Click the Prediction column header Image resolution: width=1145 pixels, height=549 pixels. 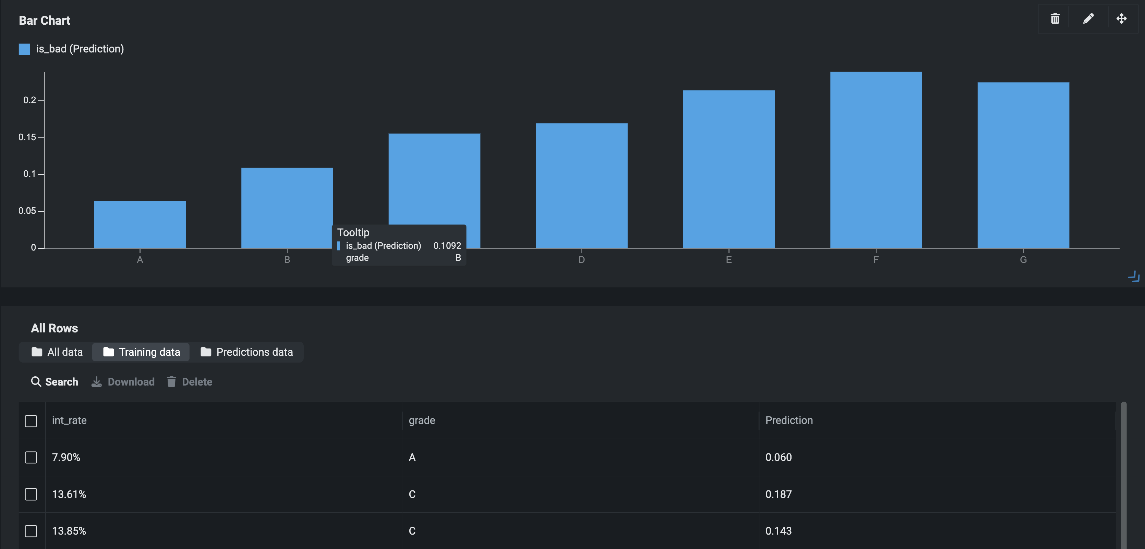pos(788,420)
